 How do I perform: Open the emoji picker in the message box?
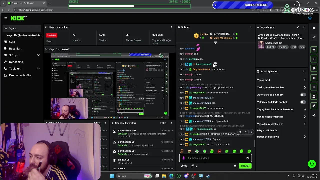[x=248, y=158]
